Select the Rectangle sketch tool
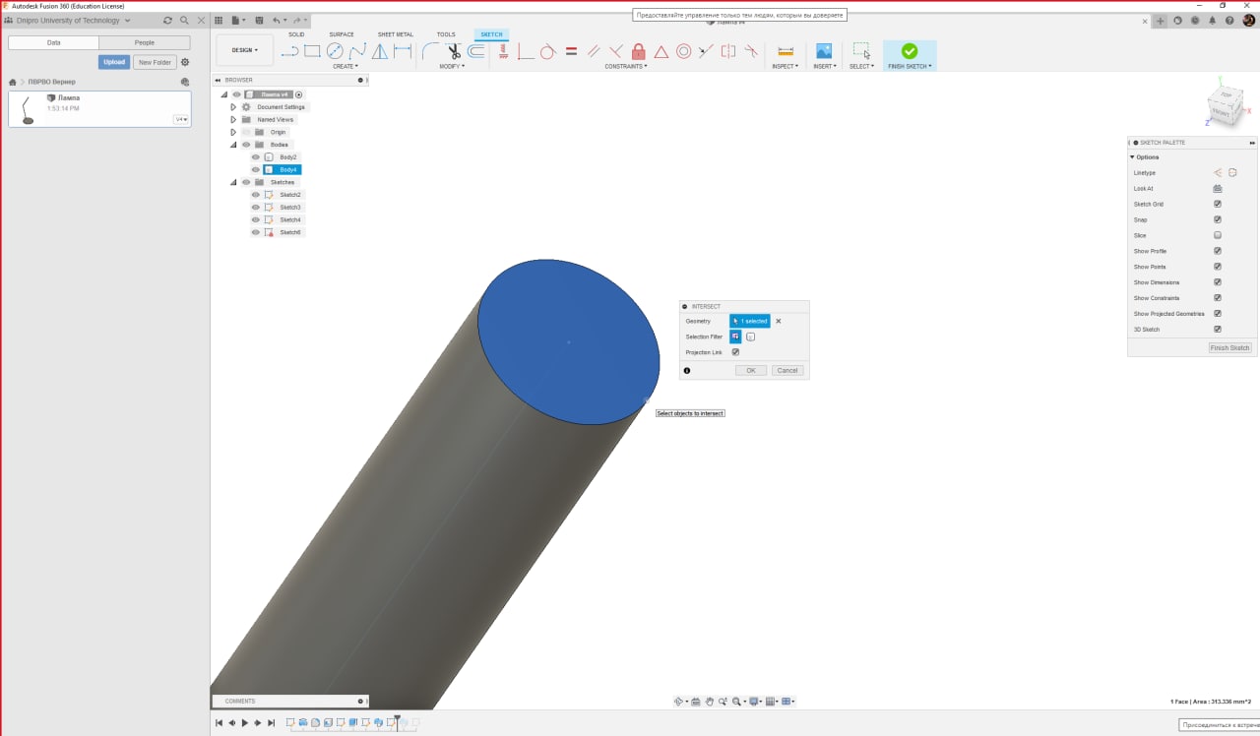This screenshot has height=736, width=1260. (312, 51)
